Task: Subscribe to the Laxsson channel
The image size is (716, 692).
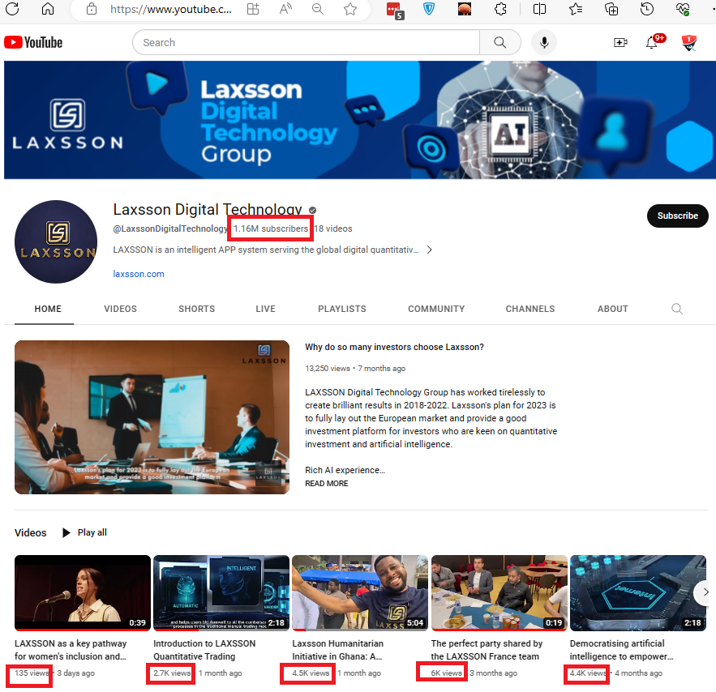Action: 678,216
